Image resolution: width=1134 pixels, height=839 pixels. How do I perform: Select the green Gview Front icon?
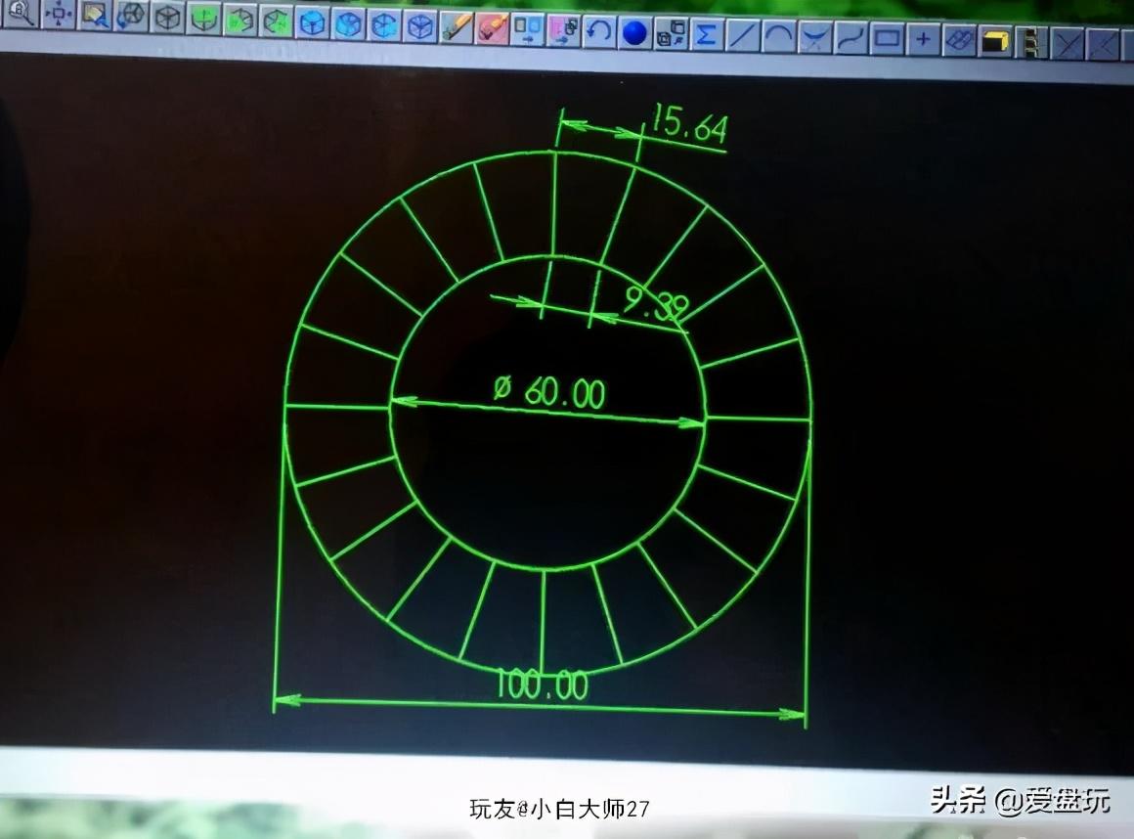(x=240, y=21)
